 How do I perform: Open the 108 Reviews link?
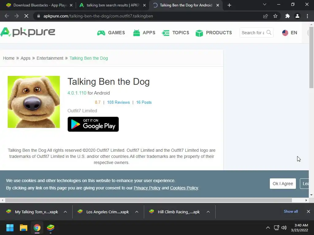coord(118,102)
